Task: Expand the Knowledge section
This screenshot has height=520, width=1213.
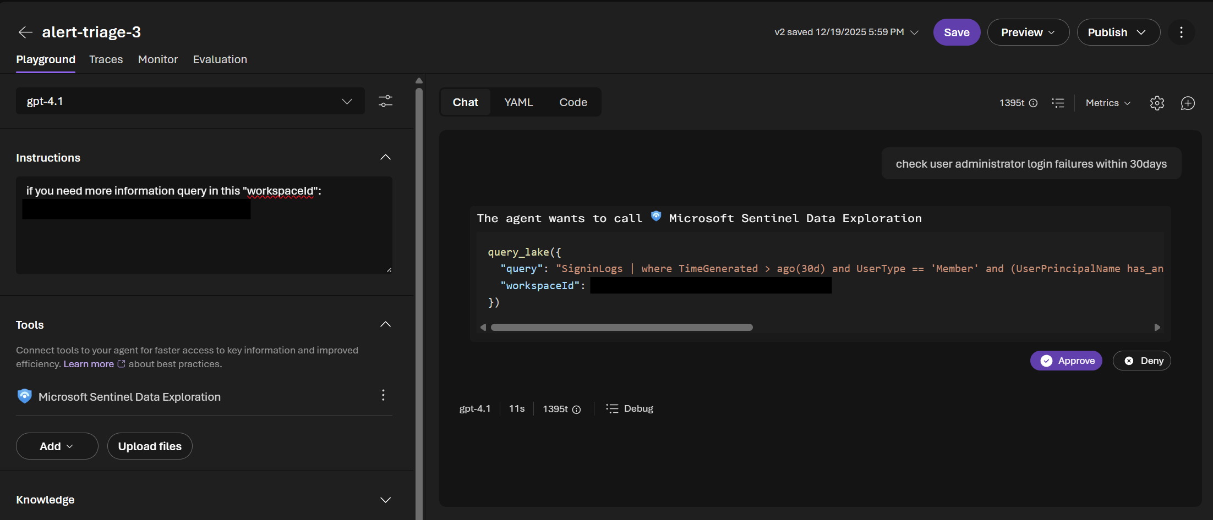Action: (385, 500)
